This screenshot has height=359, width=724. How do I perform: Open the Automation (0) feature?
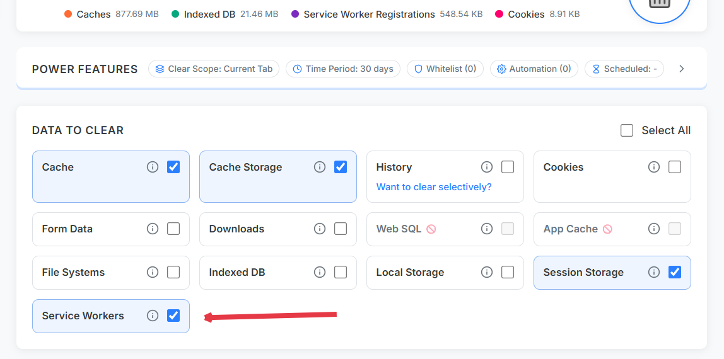534,69
